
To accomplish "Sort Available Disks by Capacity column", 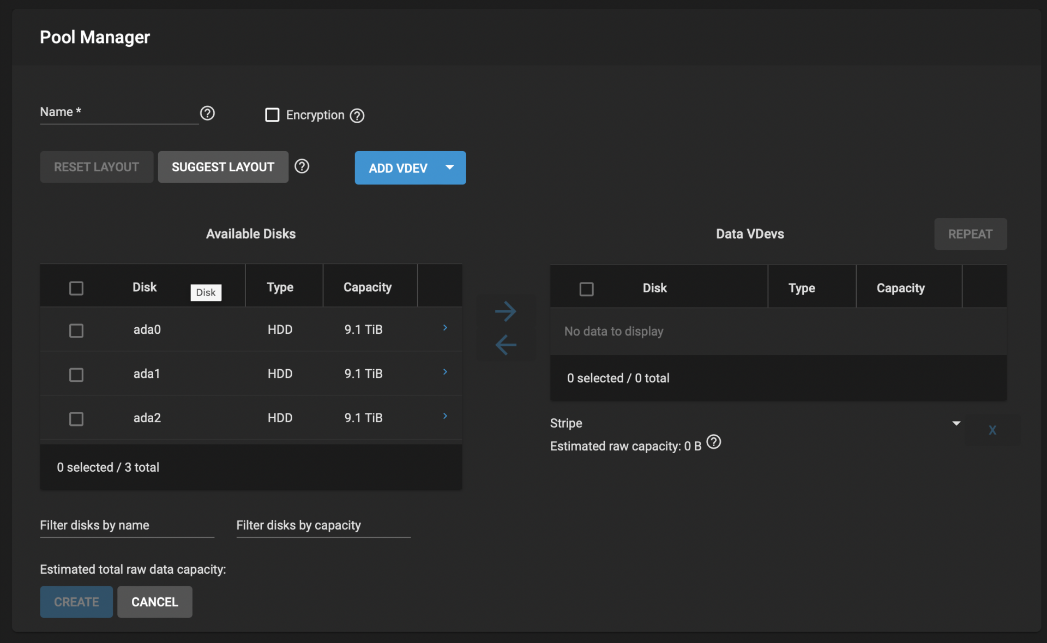I will (368, 287).
